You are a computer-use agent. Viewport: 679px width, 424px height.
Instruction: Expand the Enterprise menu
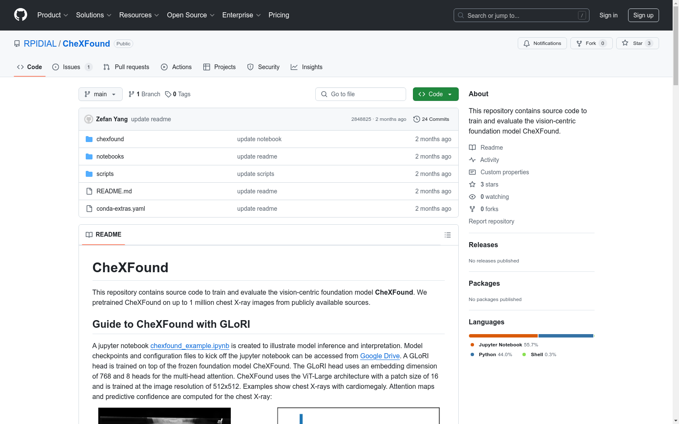point(241,15)
